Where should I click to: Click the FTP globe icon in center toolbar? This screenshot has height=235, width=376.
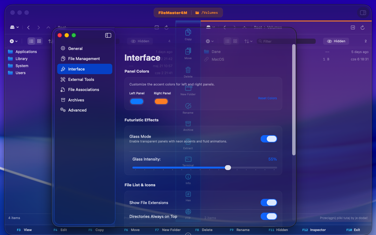(x=188, y=212)
